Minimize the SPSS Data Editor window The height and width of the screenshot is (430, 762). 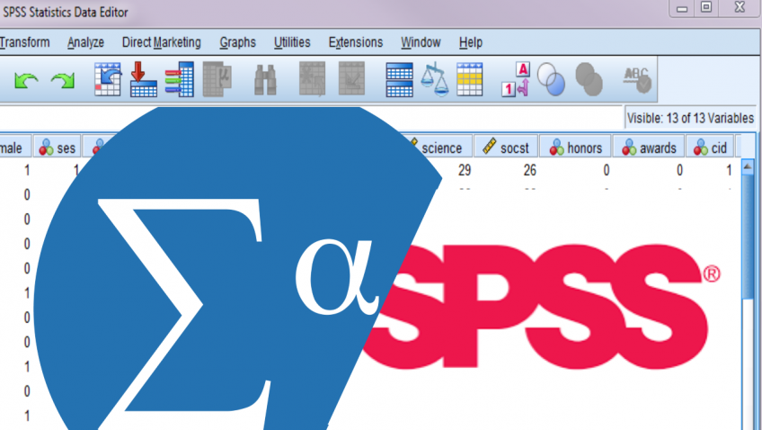(682, 8)
